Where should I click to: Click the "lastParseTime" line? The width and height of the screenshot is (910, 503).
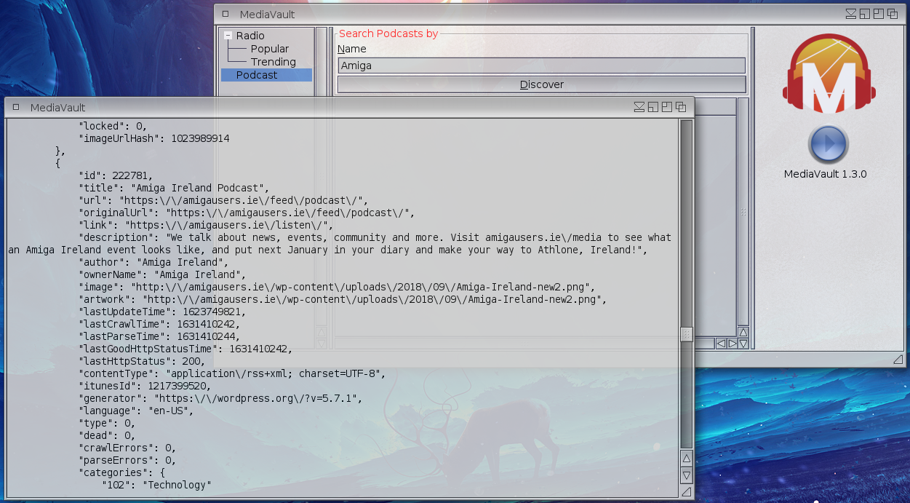pyautogui.click(x=159, y=336)
